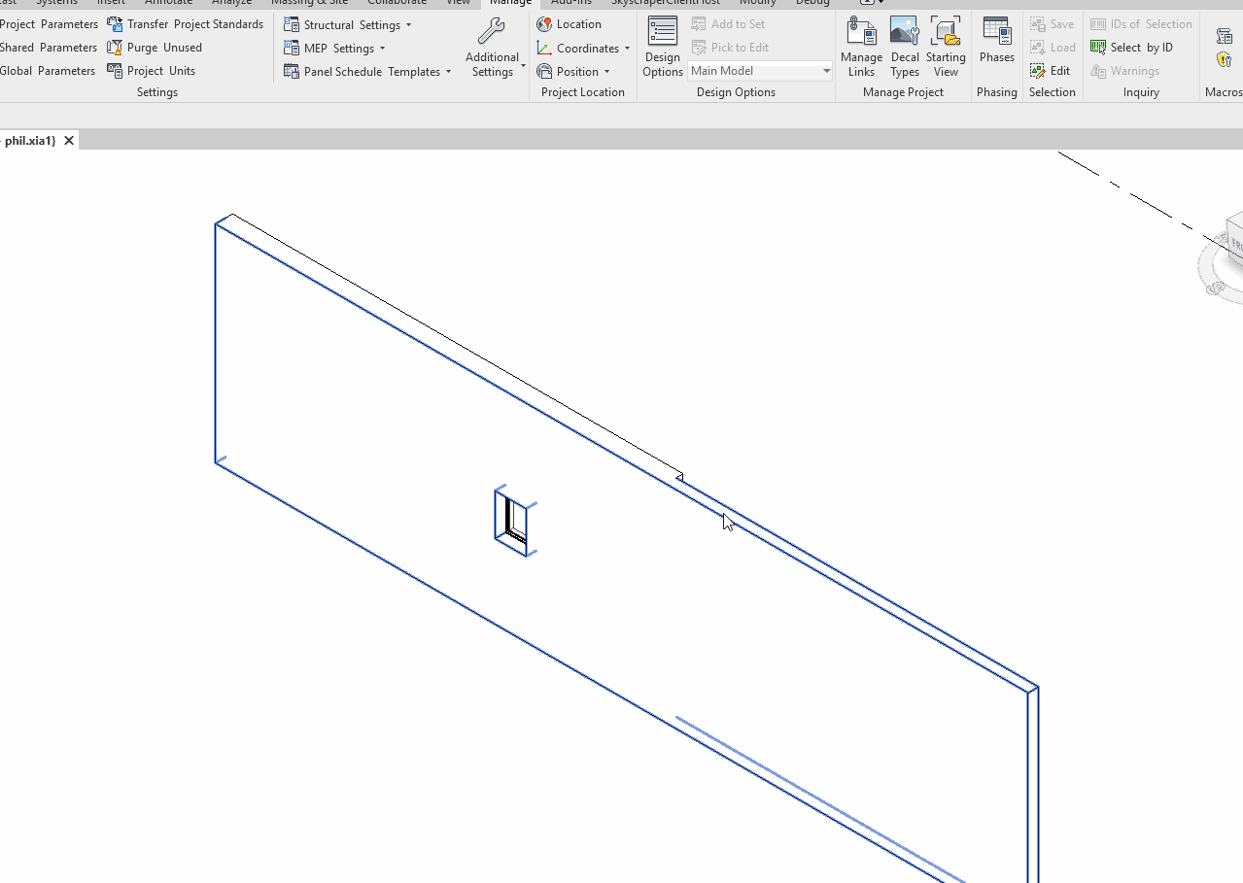Viewport: 1243px width, 883px height.
Task: Expand Structural Settings dropdown
Action: (408, 25)
